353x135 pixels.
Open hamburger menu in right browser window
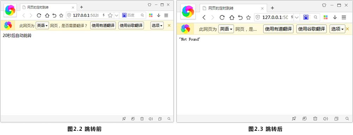click(344, 17)
